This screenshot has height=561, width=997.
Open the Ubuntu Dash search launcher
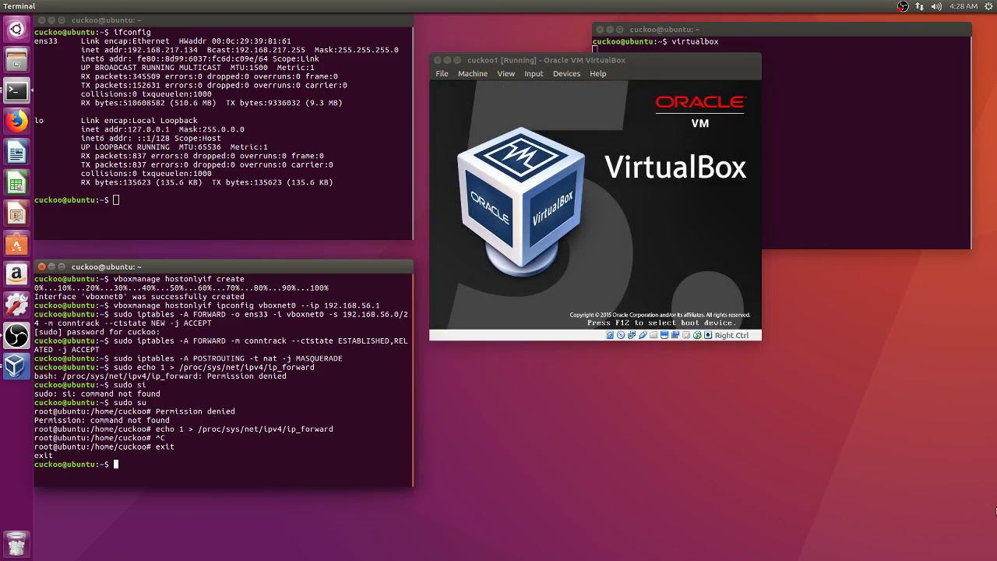click(16, 30)
